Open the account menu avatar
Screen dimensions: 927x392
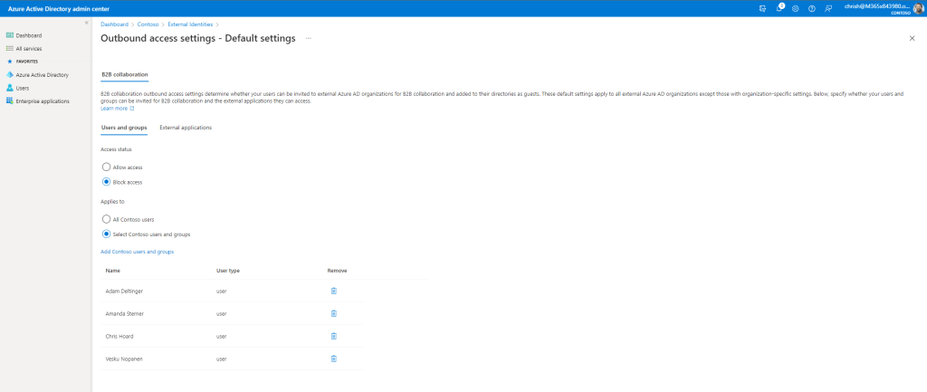(916, 8)
